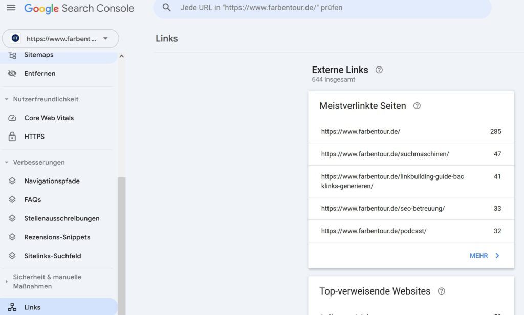The image size is (524, 315).
Task: Click the '33' link count
Action: 497,209
